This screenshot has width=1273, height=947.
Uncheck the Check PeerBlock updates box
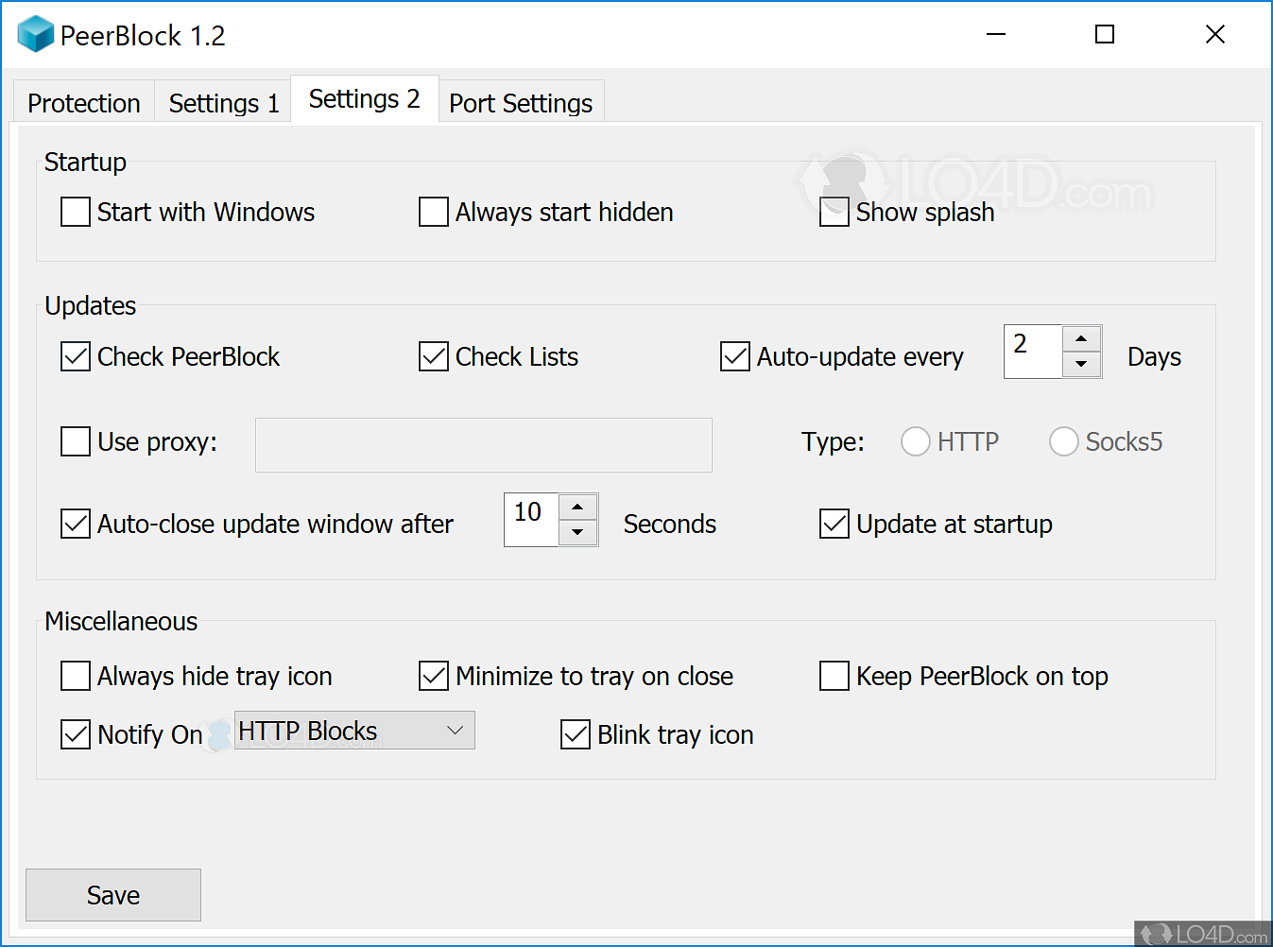click(x=76, y=356)
